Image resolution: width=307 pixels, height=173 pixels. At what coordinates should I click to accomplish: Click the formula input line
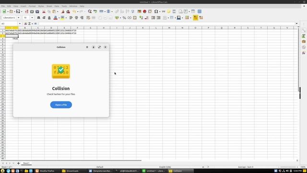pyautogui.click(x=166, y=24)
